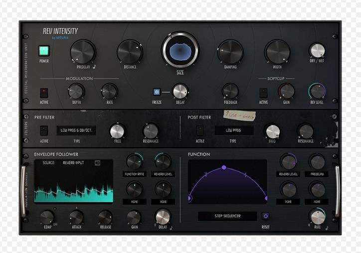The height and width of the screenshot is (253, 361).
Task: Open the Function Rate destination selector
Action: click(x=135, y=174)
